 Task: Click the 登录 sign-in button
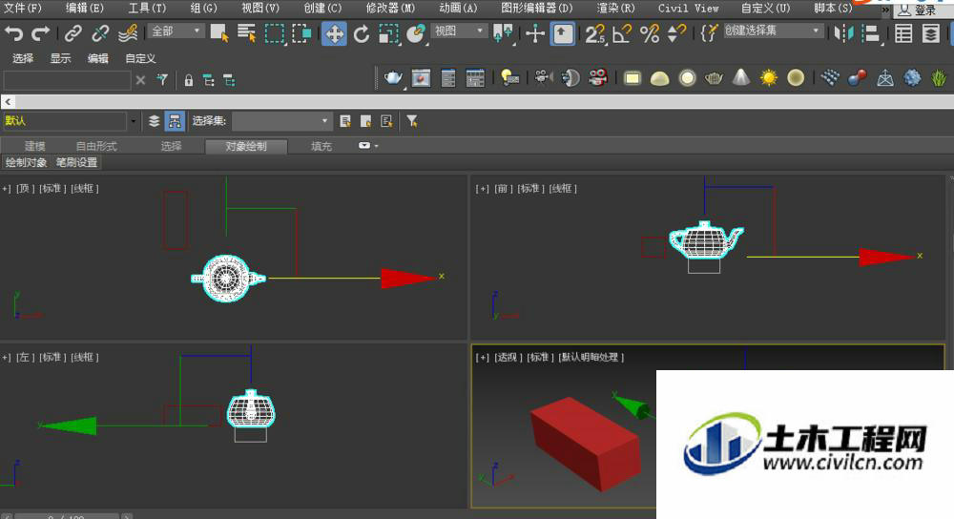click(x=919, y=10)
